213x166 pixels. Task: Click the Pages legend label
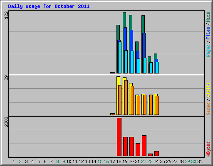pyautogui.click(x=208, y=51)
